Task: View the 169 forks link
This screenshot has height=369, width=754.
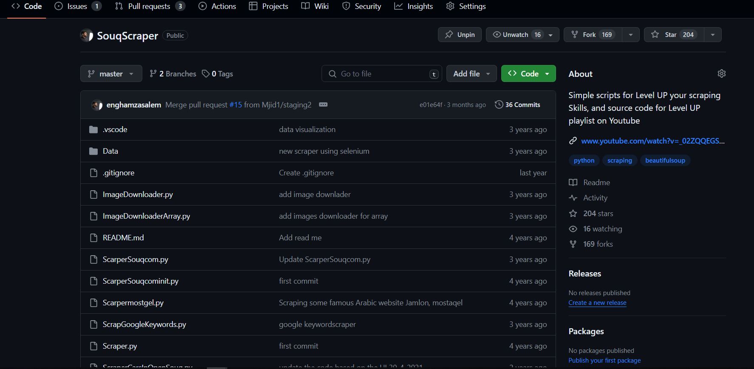Action: click(x=598, y=244)
